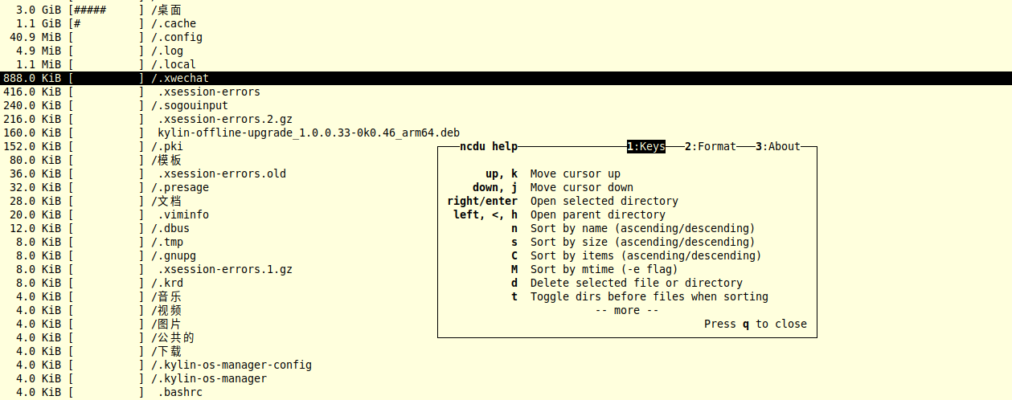1012x400 pixels.
Task: Select the /.kylin-os-manager-config directory
Action: 231,365
